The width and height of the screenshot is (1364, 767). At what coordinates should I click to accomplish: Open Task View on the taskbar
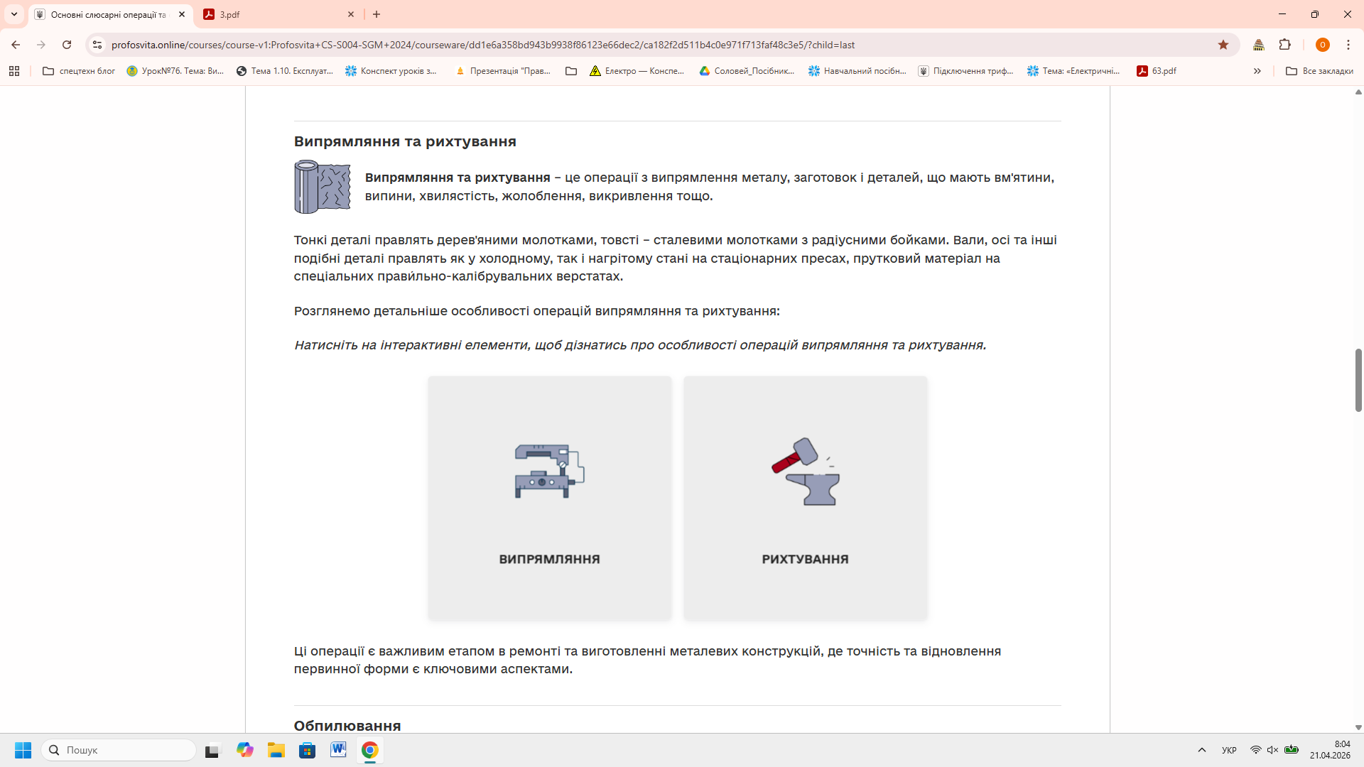(x=213, y=750)
